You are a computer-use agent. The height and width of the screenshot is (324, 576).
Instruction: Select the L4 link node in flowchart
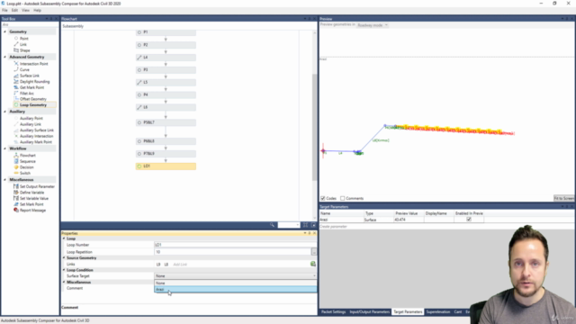(x=166, y=58)
